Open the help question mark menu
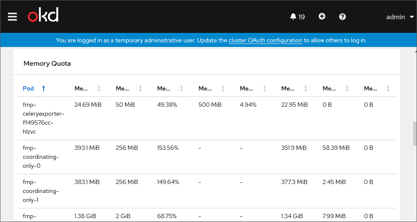This screenshot has height=222, width=417. pos(343,17)
